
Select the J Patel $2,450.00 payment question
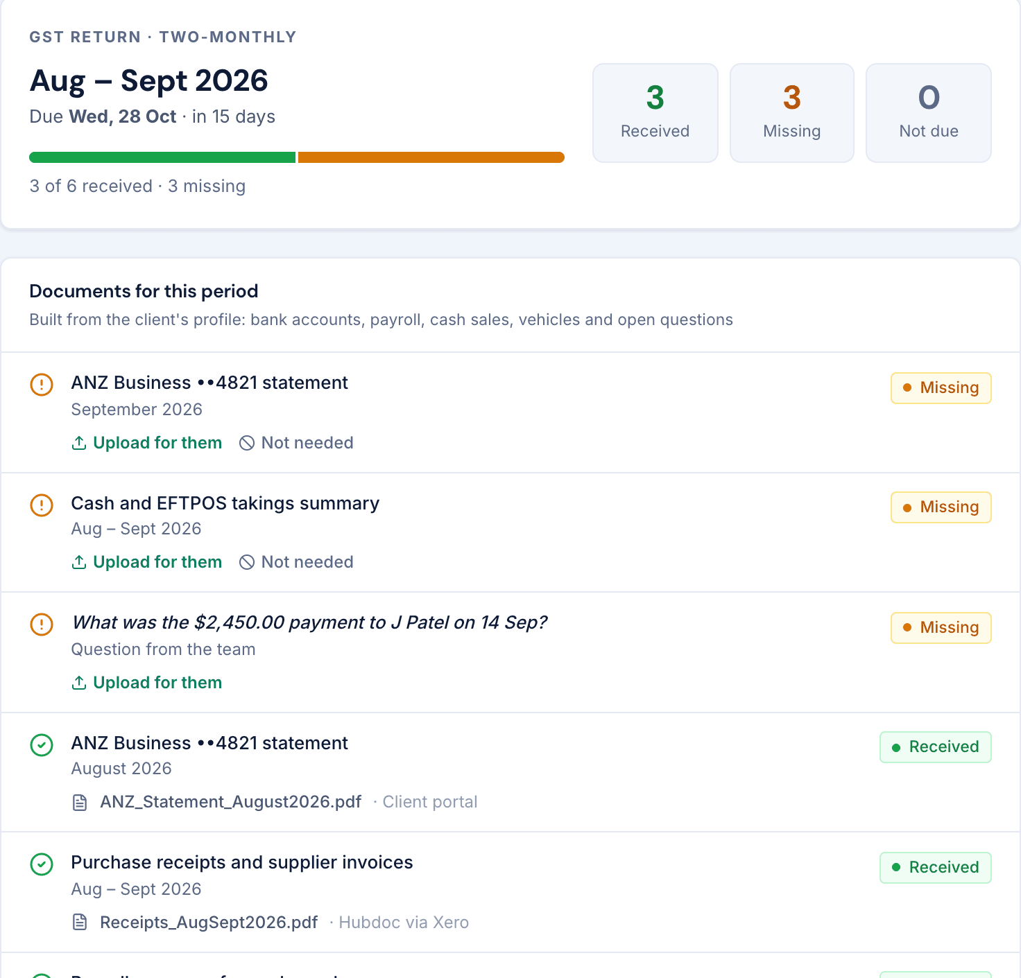(x=309, y=622)
